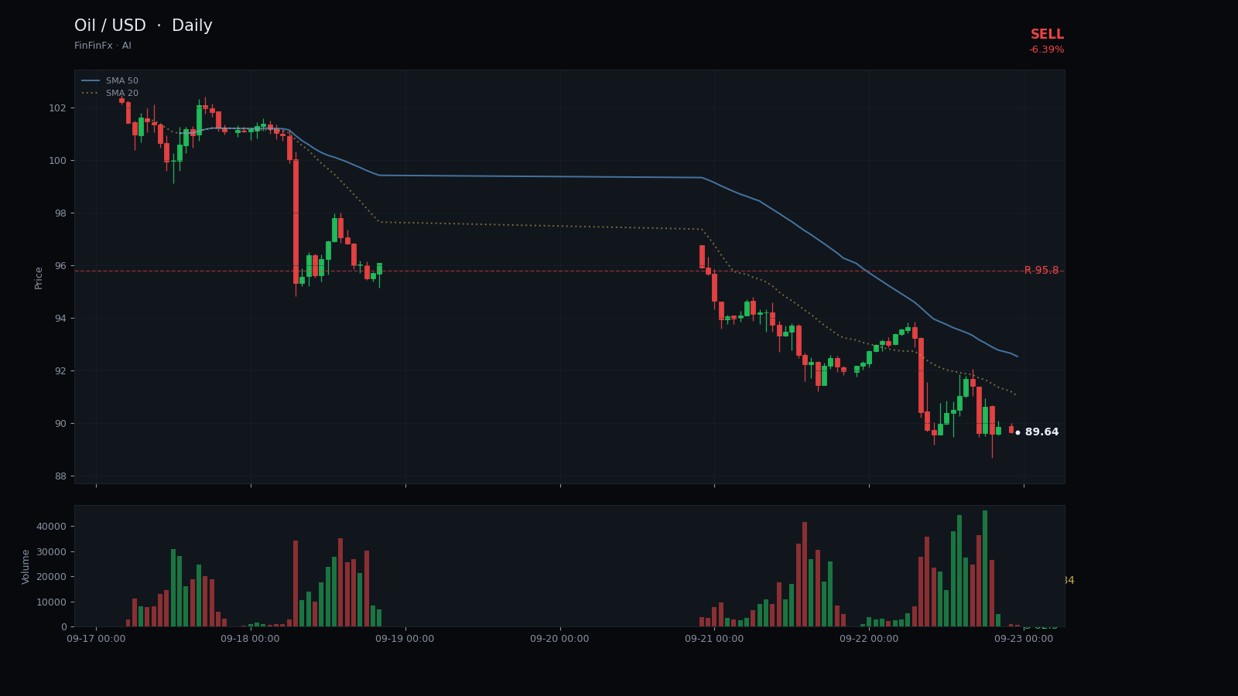Click the "09-22 00:00" date label
Viewport: 1238px width, 696px height.
coord(869,639)
